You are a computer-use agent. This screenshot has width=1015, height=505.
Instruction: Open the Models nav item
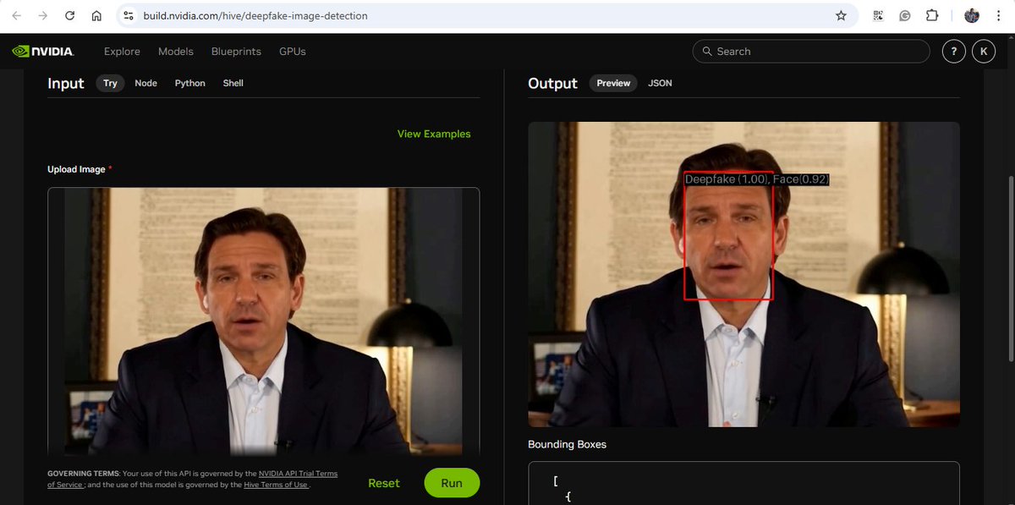176,52
